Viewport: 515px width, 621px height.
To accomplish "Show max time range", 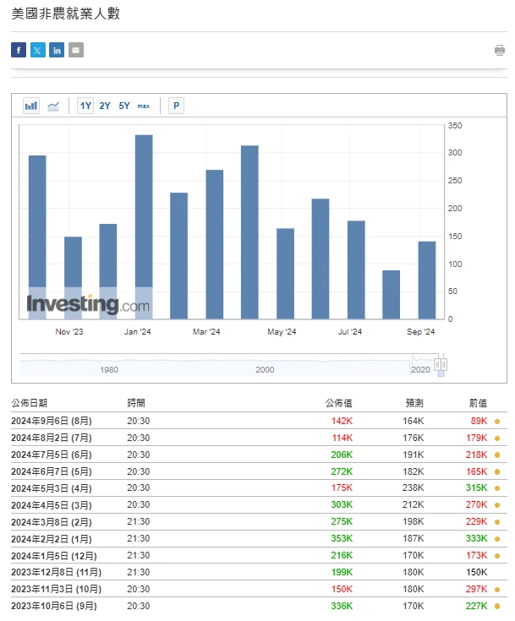I will pyautogui.click(x=144, y=106).
